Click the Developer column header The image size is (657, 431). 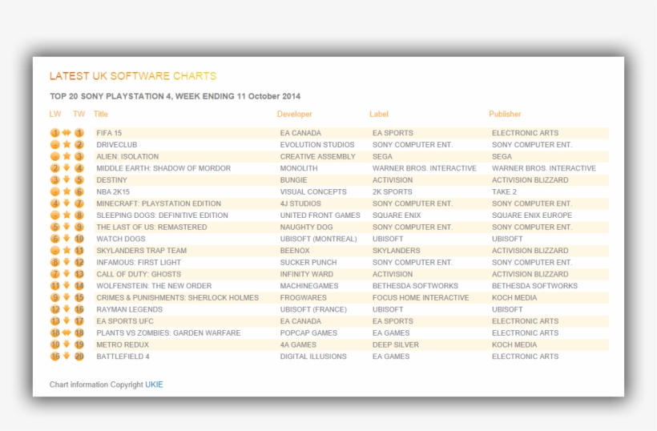(295, 114)
